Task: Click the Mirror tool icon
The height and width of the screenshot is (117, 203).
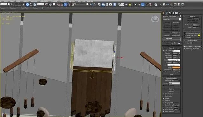Action: click(91, 4)
